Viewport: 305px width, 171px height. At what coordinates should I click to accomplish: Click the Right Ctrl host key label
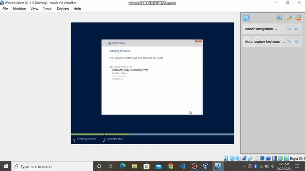(x=297, y=159)
